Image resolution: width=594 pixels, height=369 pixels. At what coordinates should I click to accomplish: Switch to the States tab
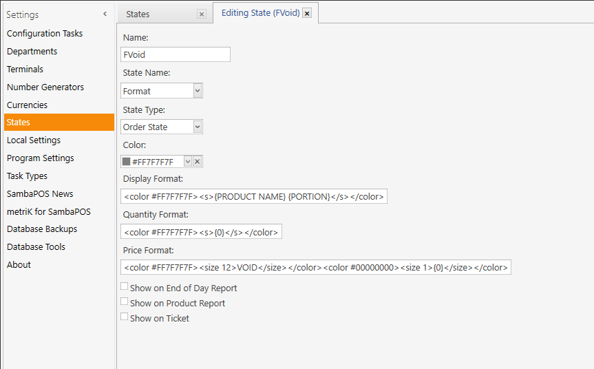(138, 14)
